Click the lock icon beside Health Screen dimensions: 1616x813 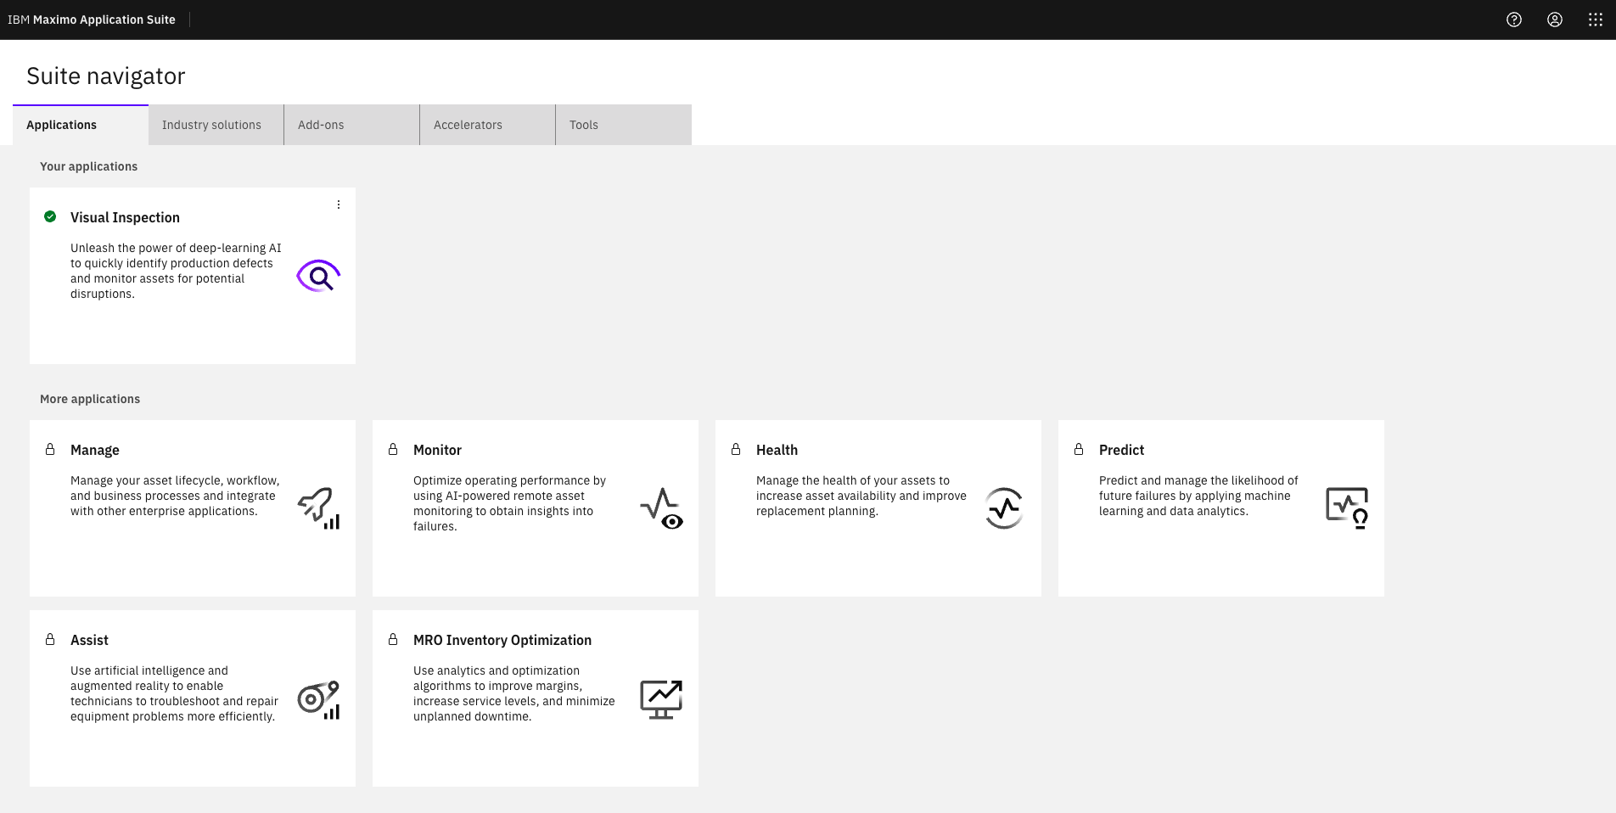pyautogui.click(x=736, y=449)
